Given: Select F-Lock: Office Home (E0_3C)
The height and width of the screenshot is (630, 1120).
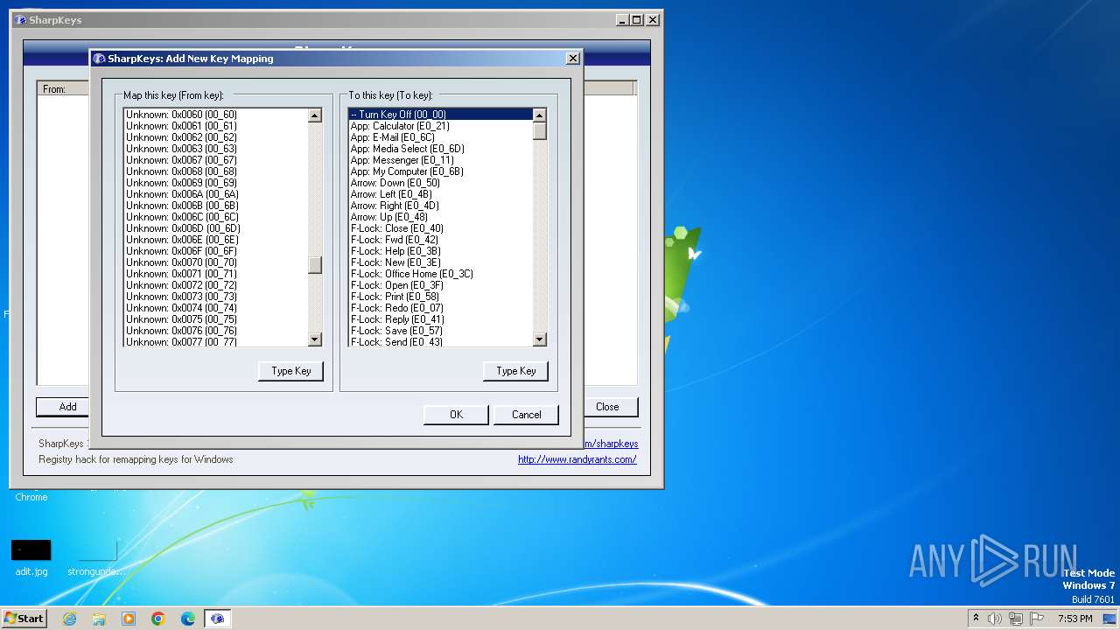Looking at the screenshot, I should (x=440, y=274).
